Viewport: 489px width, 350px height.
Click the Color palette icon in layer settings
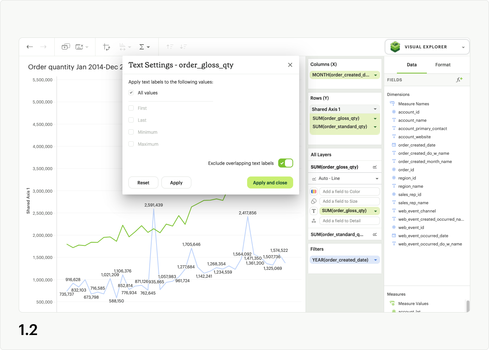[314, 191]
